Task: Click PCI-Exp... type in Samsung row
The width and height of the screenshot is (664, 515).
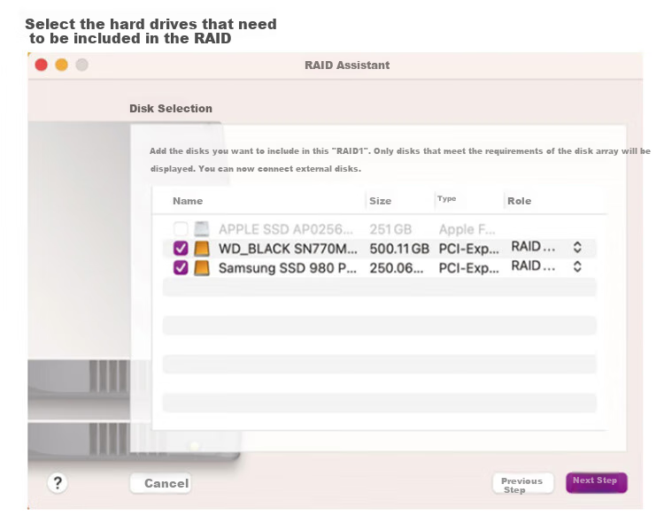Action: pyautogui.click(x=468, y=268)
